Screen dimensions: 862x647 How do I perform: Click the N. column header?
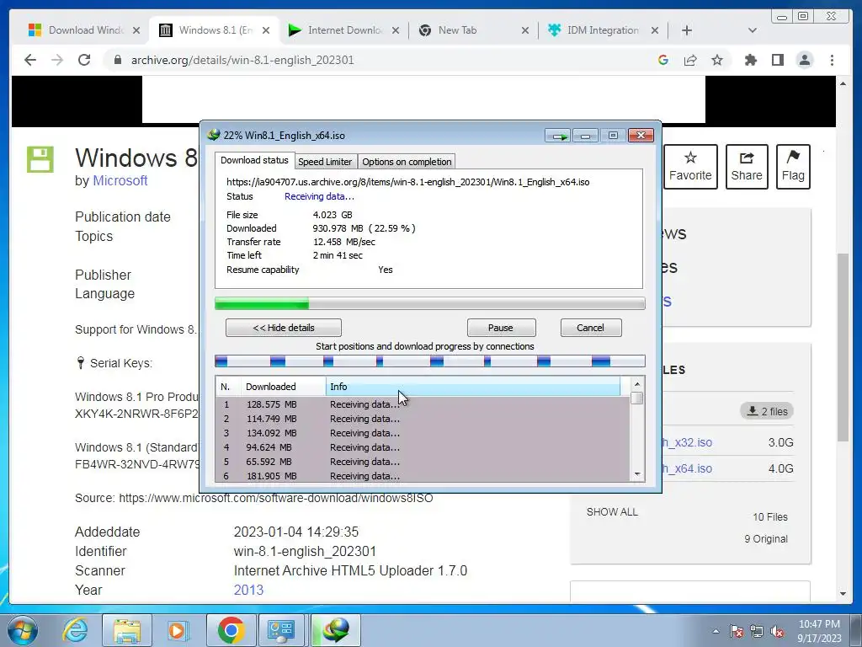[x=228, y=387]
